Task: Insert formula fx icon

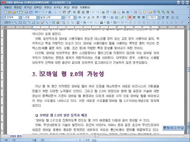Action: tap(123, 12)
